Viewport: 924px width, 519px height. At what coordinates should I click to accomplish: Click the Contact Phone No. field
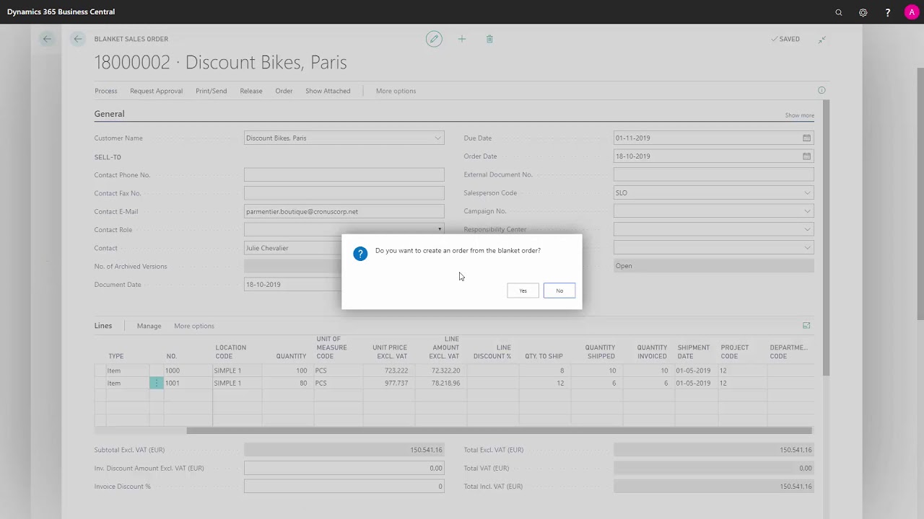click(344, 174)
